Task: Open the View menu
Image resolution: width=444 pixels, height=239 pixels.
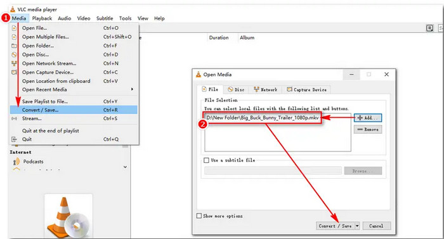Action: coord(143,18)
